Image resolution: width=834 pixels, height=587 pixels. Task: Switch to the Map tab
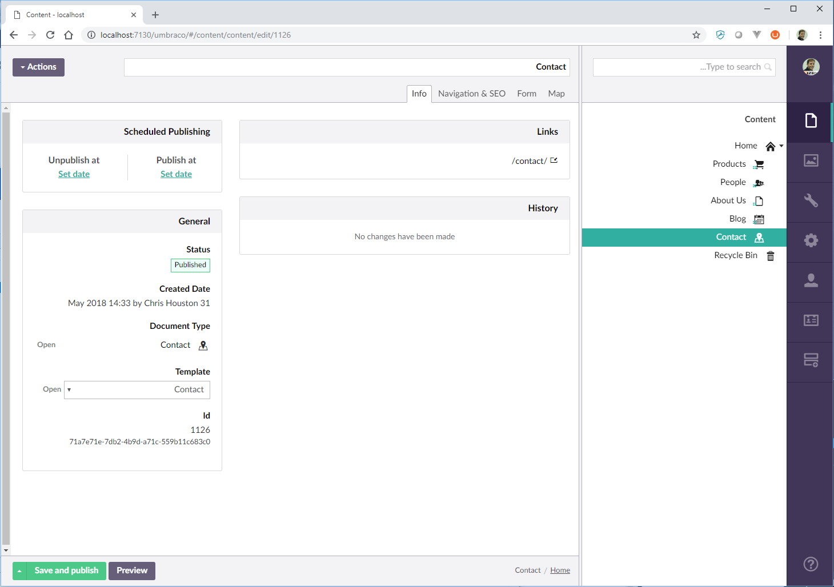556,93
